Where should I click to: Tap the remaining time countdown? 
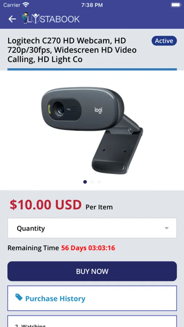click(x=88, y=248)
